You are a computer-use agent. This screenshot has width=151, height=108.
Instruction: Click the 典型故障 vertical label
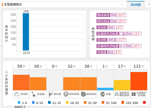93,34
